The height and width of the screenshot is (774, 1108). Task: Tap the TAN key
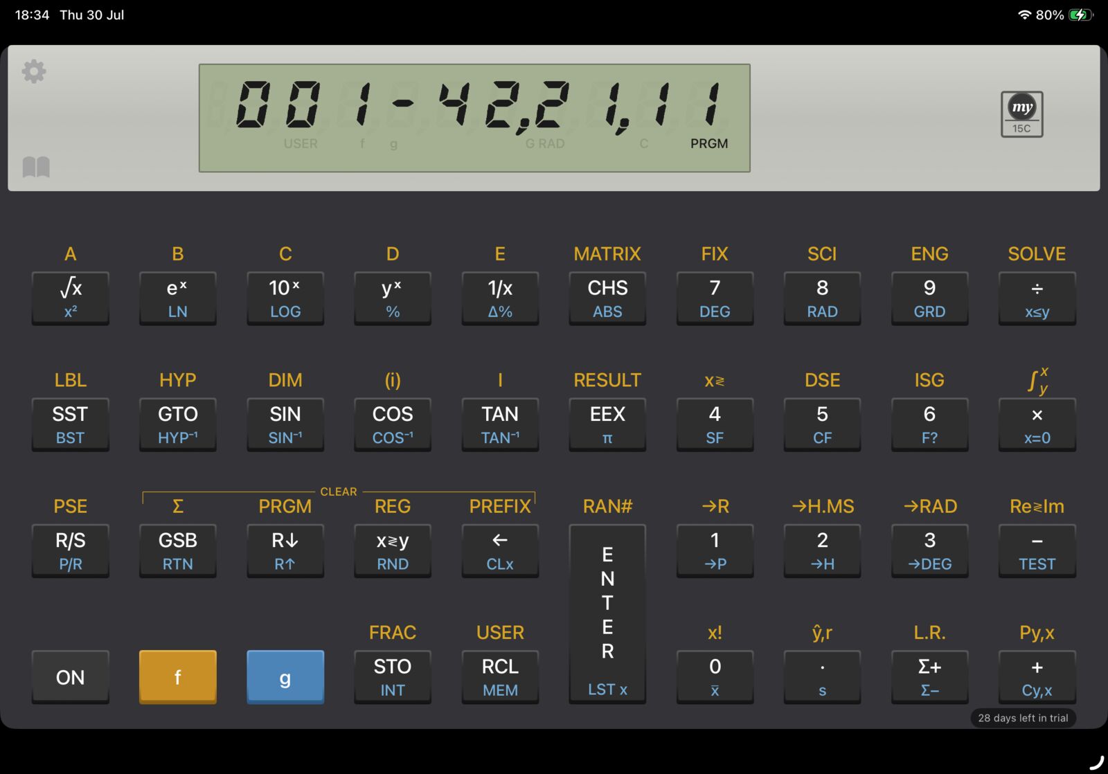(500, 424)
